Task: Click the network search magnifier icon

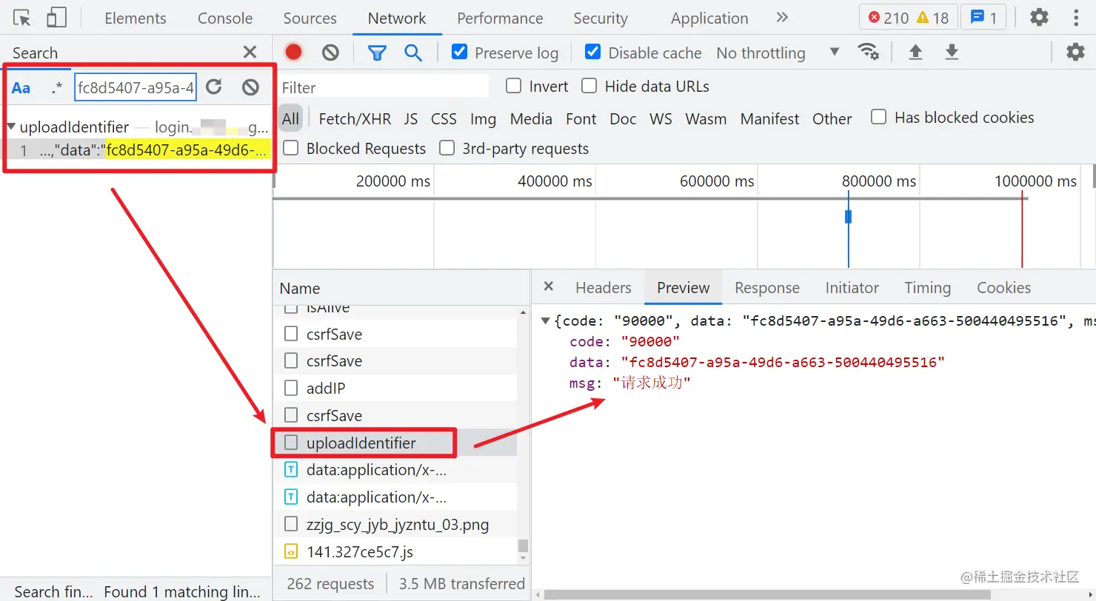Action: click(412, 52)
